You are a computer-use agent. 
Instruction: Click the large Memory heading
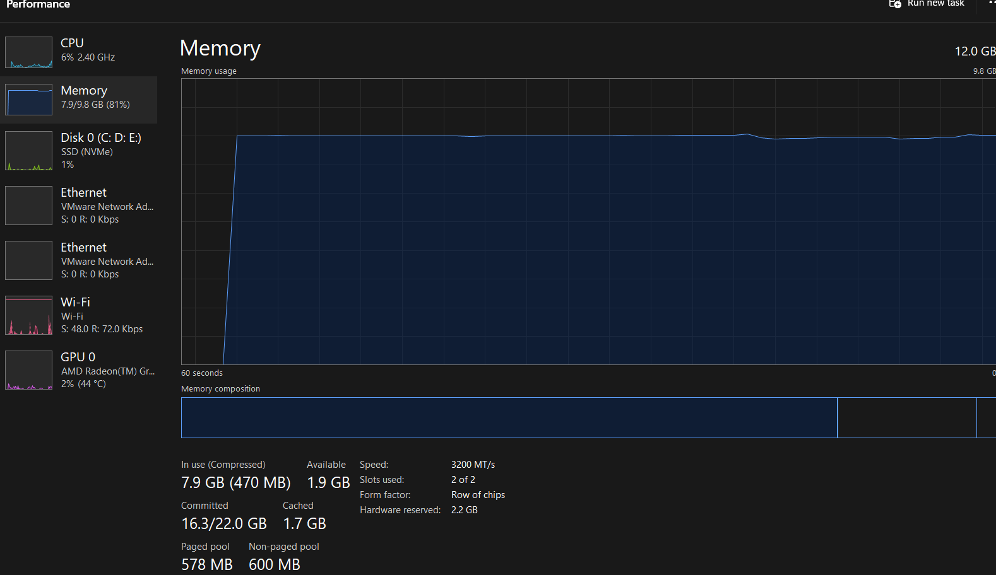220,49
